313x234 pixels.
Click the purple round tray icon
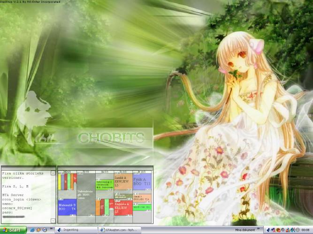(x=282, y=230)
